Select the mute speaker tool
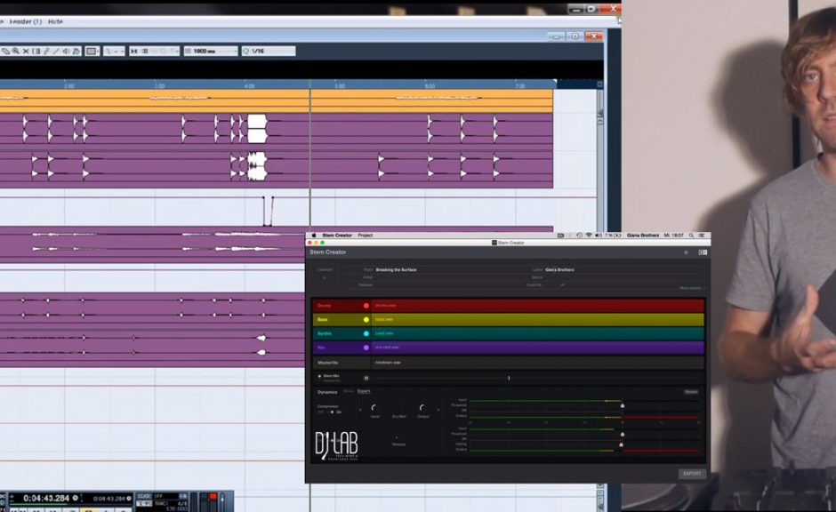The width and height of the screenshot is (836, 512). coord(66,52)
